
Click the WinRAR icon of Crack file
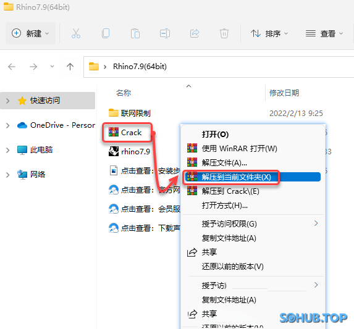click(114, 132)
